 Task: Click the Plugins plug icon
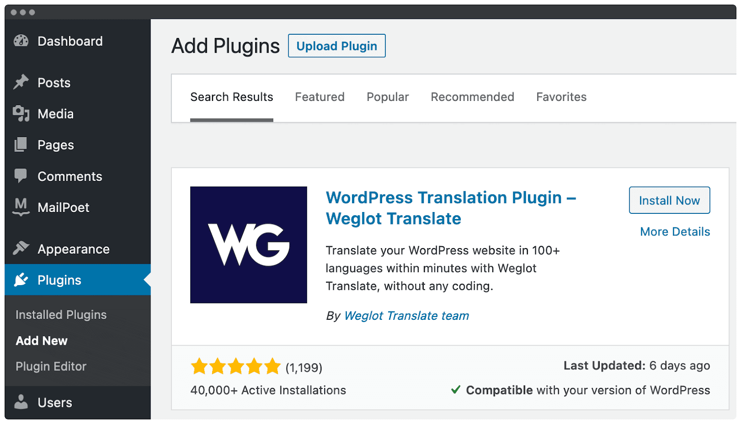coord(20,280)
